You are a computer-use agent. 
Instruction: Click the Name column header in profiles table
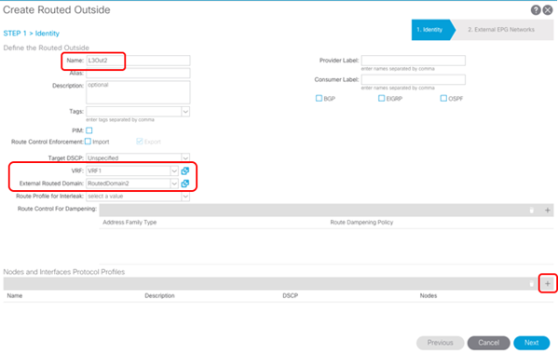pos(15,295)
